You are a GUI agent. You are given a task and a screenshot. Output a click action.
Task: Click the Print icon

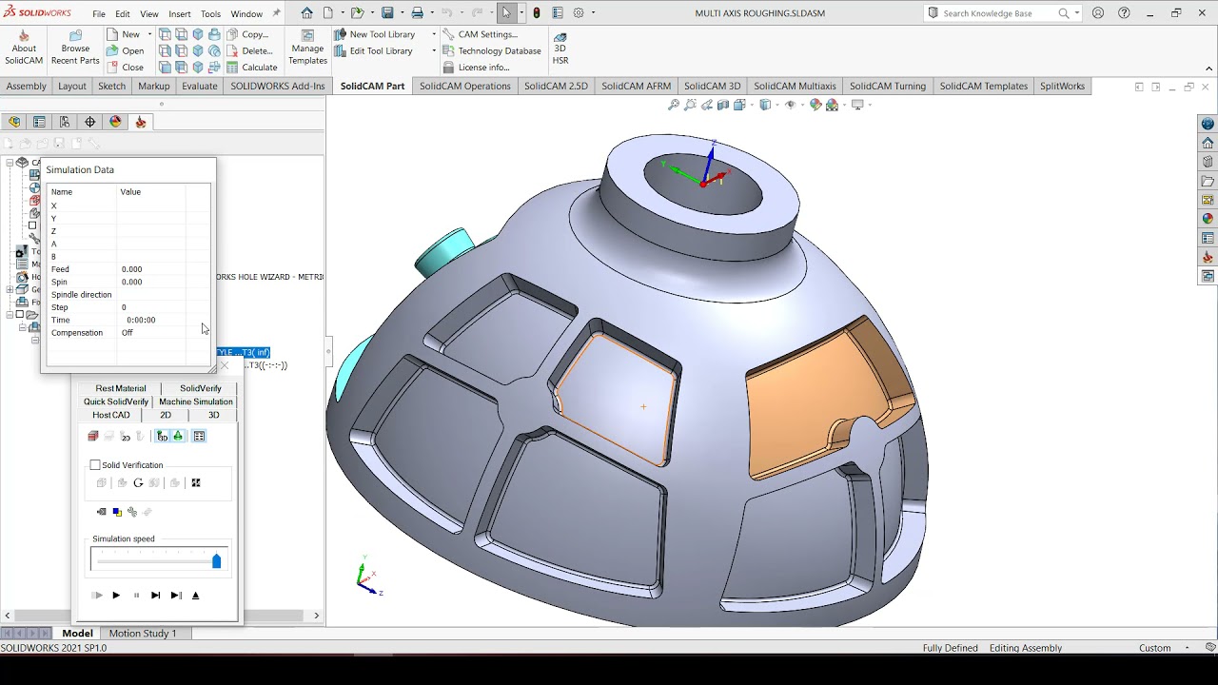click(417, 13)
